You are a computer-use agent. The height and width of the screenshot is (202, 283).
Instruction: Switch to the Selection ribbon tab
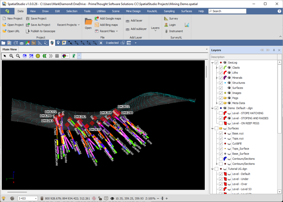pos(72,11)
